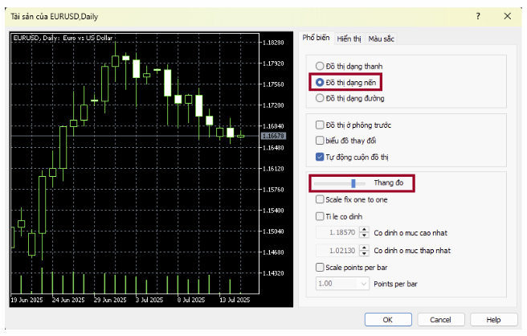Click the question mark help icon in title bar
Image resolution: width=527 pixels, height=336 pixels.
click(479, 15)
